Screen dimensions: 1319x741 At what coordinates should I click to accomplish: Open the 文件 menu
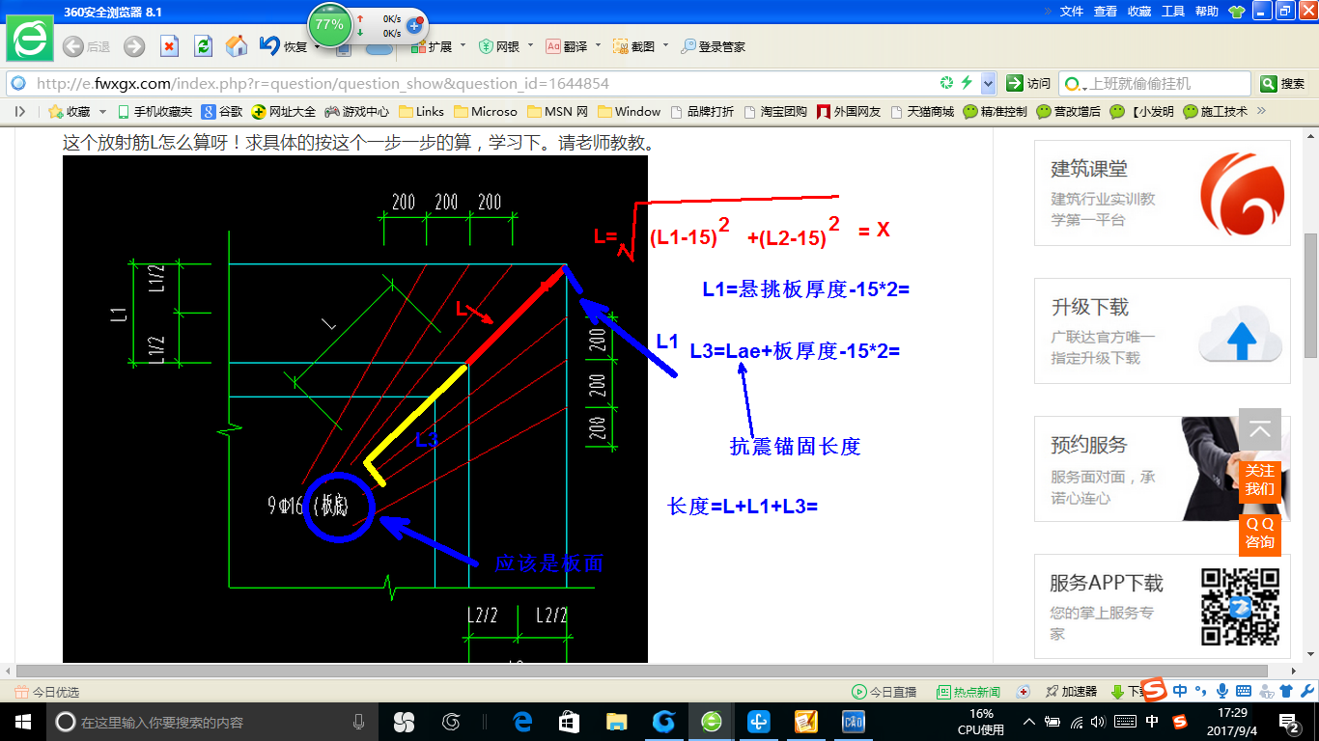(x=1072, y=12)
